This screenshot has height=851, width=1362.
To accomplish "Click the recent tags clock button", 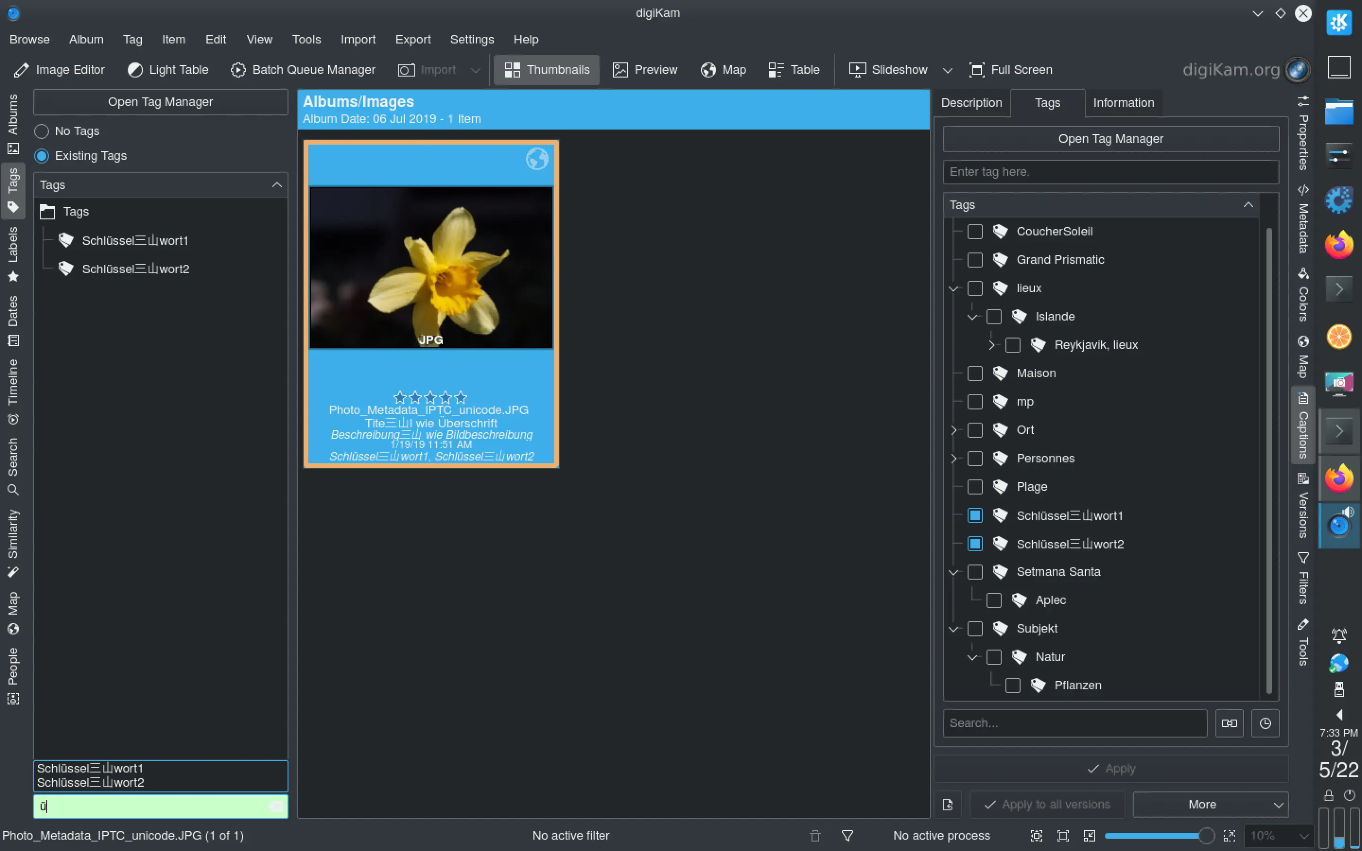I will pyautogui.click(x=1265, y=723).
